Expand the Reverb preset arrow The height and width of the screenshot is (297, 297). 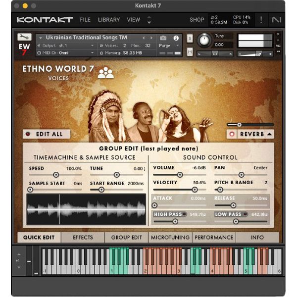tap(269, 134)
